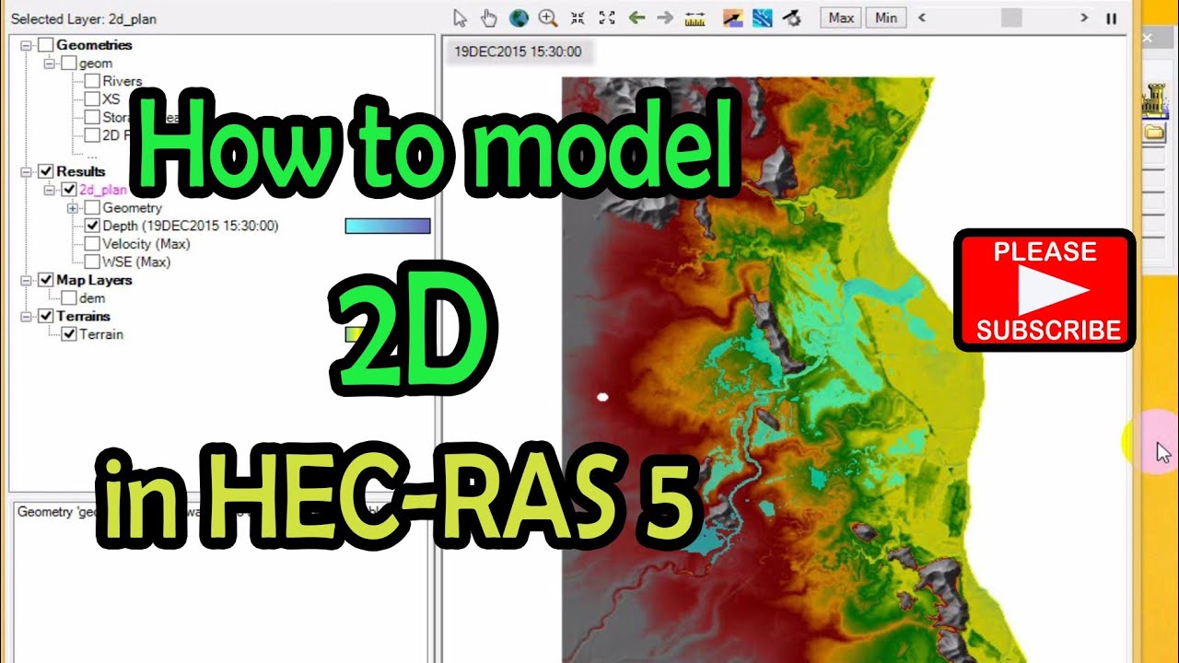Viewport: 1179px width, 663px height.
Task: Collapse the geom tree node
Action: (x=49, y=64)
